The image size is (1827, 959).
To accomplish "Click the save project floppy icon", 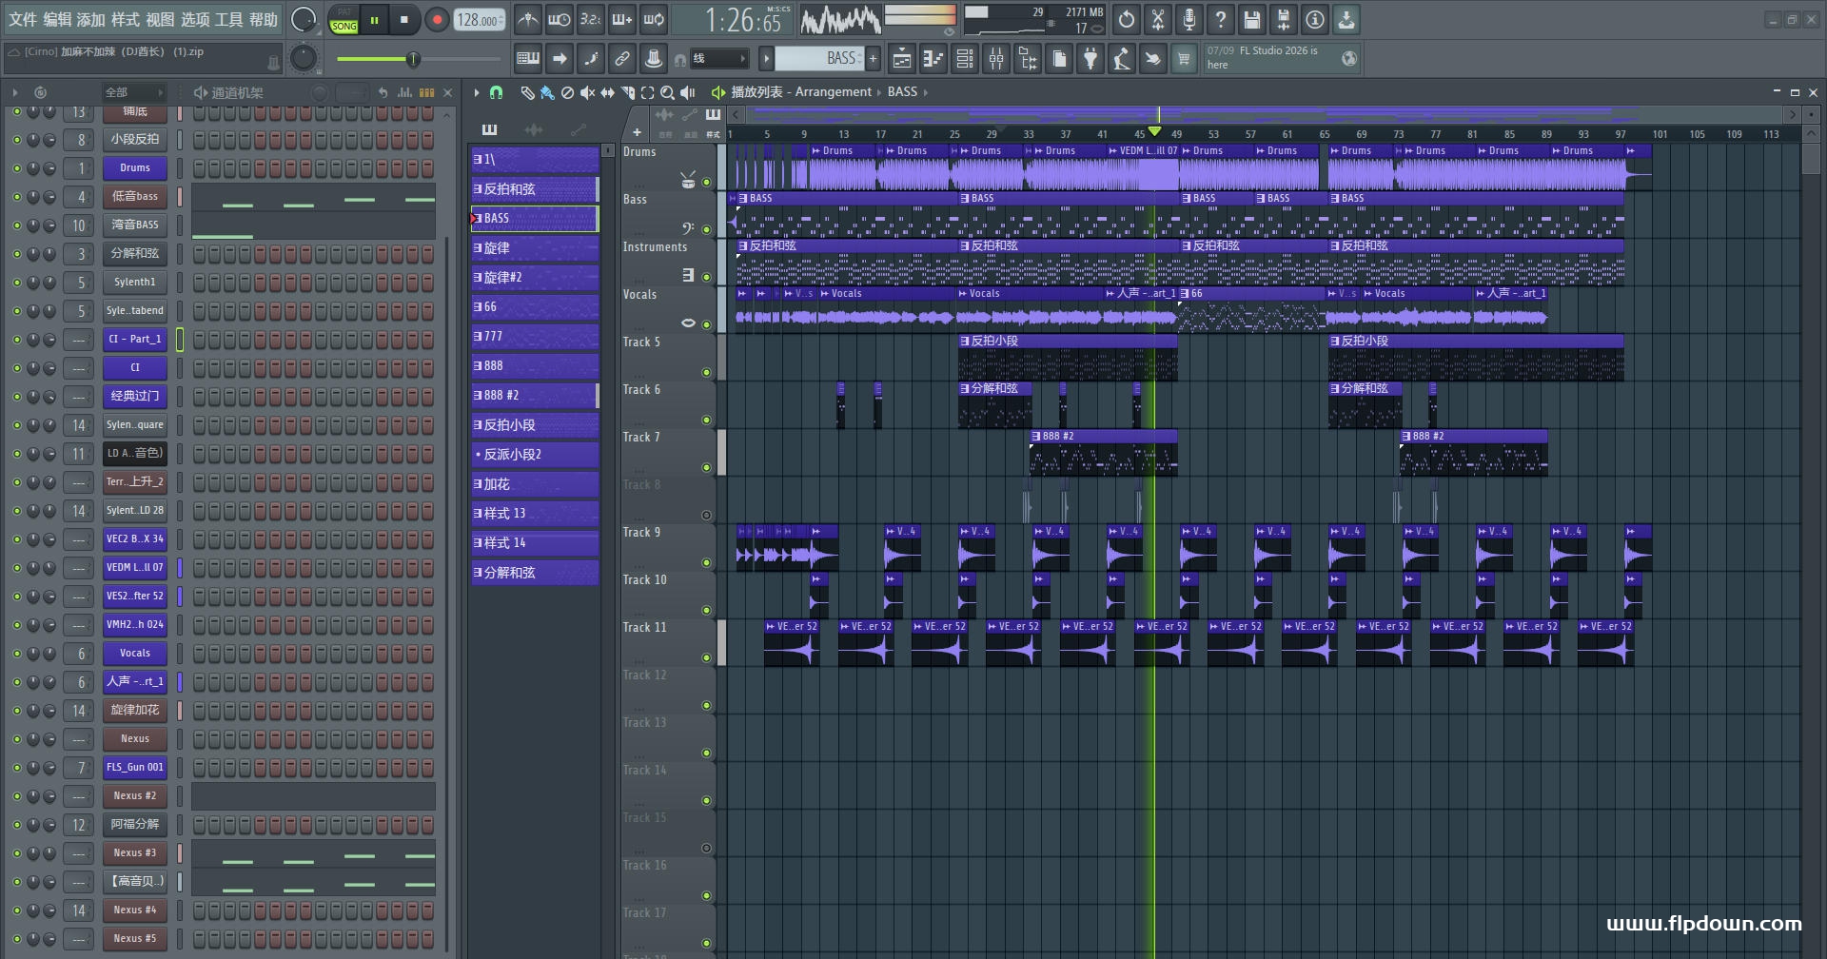I will (1251, 19).
